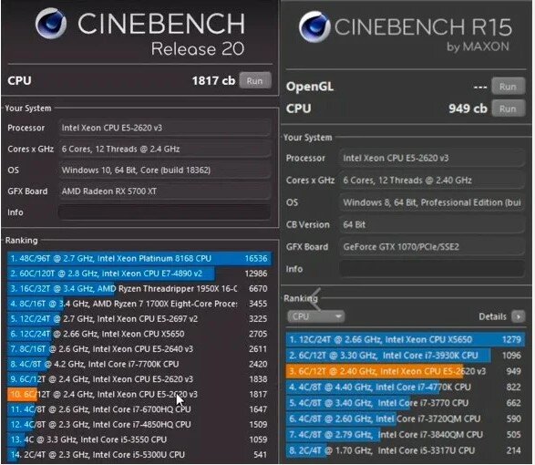The image size is (535, 465).
Task: Select ranking row Xeon CPU E7-4890 v2
Action: coord(139,274)
